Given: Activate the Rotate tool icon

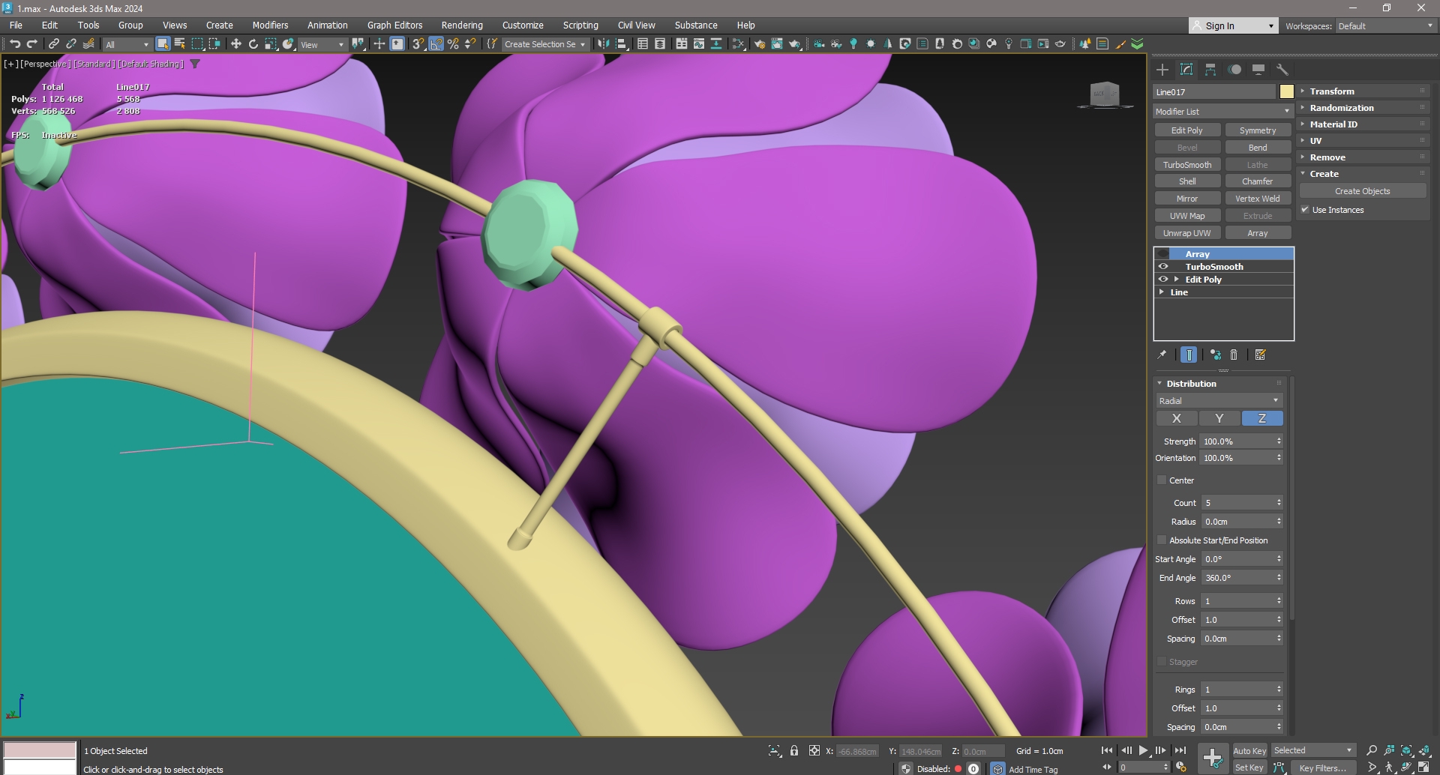Looking at the screenshot, I should [253, 44].
